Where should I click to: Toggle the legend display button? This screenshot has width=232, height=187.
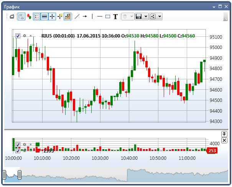(x=37, y=16)
